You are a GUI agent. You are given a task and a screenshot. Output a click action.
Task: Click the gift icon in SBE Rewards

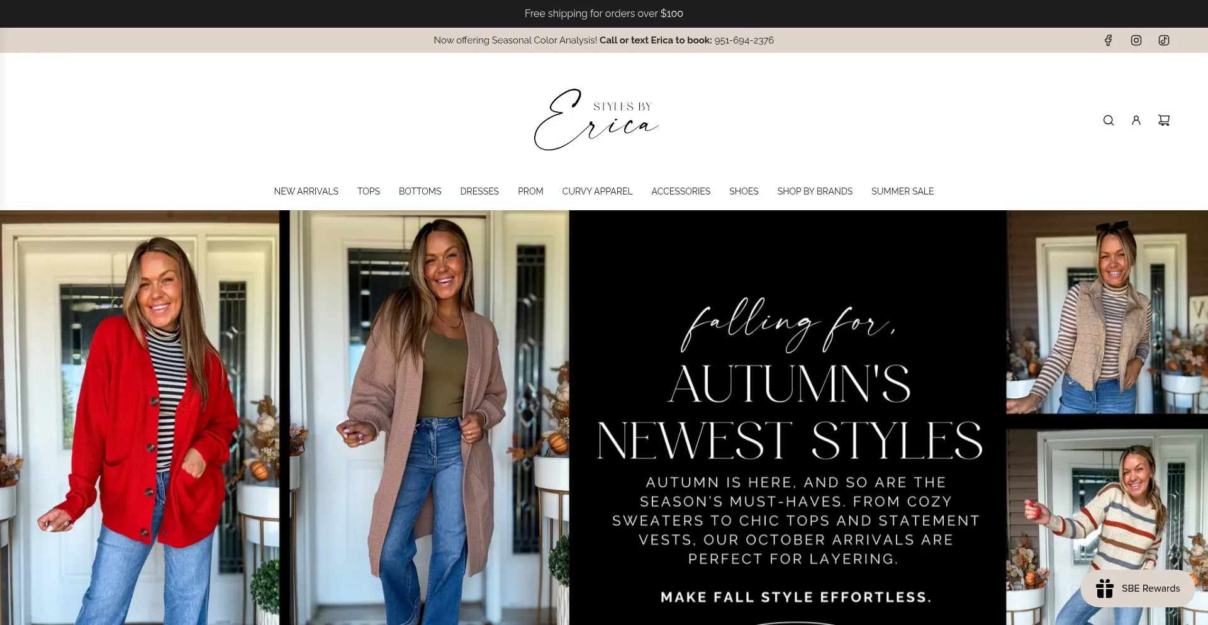[x=1105, y=588]
